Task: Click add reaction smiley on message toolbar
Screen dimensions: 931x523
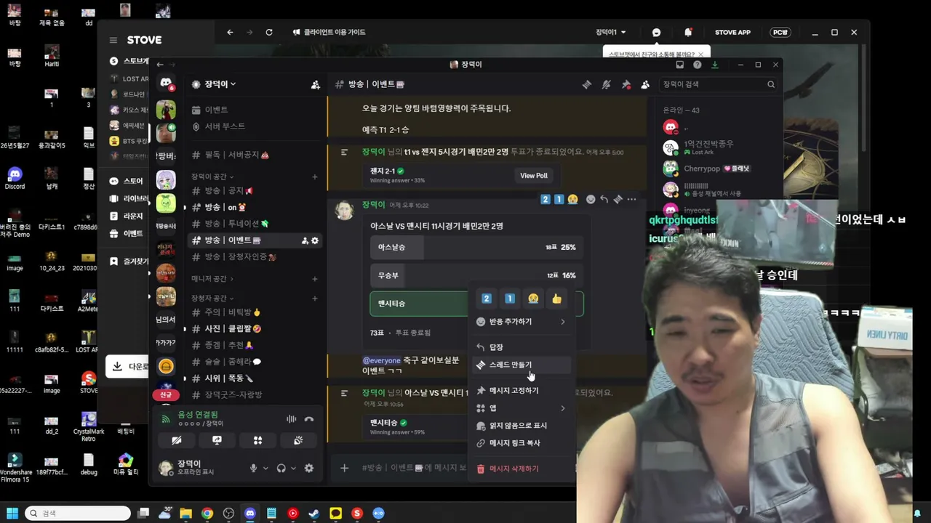Action: (591, 199)
